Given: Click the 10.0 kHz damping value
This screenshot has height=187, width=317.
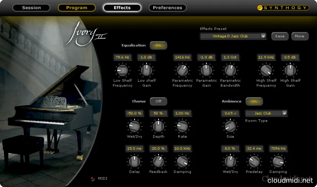Looking at the screenshot, I should click(x=182, y=148).
